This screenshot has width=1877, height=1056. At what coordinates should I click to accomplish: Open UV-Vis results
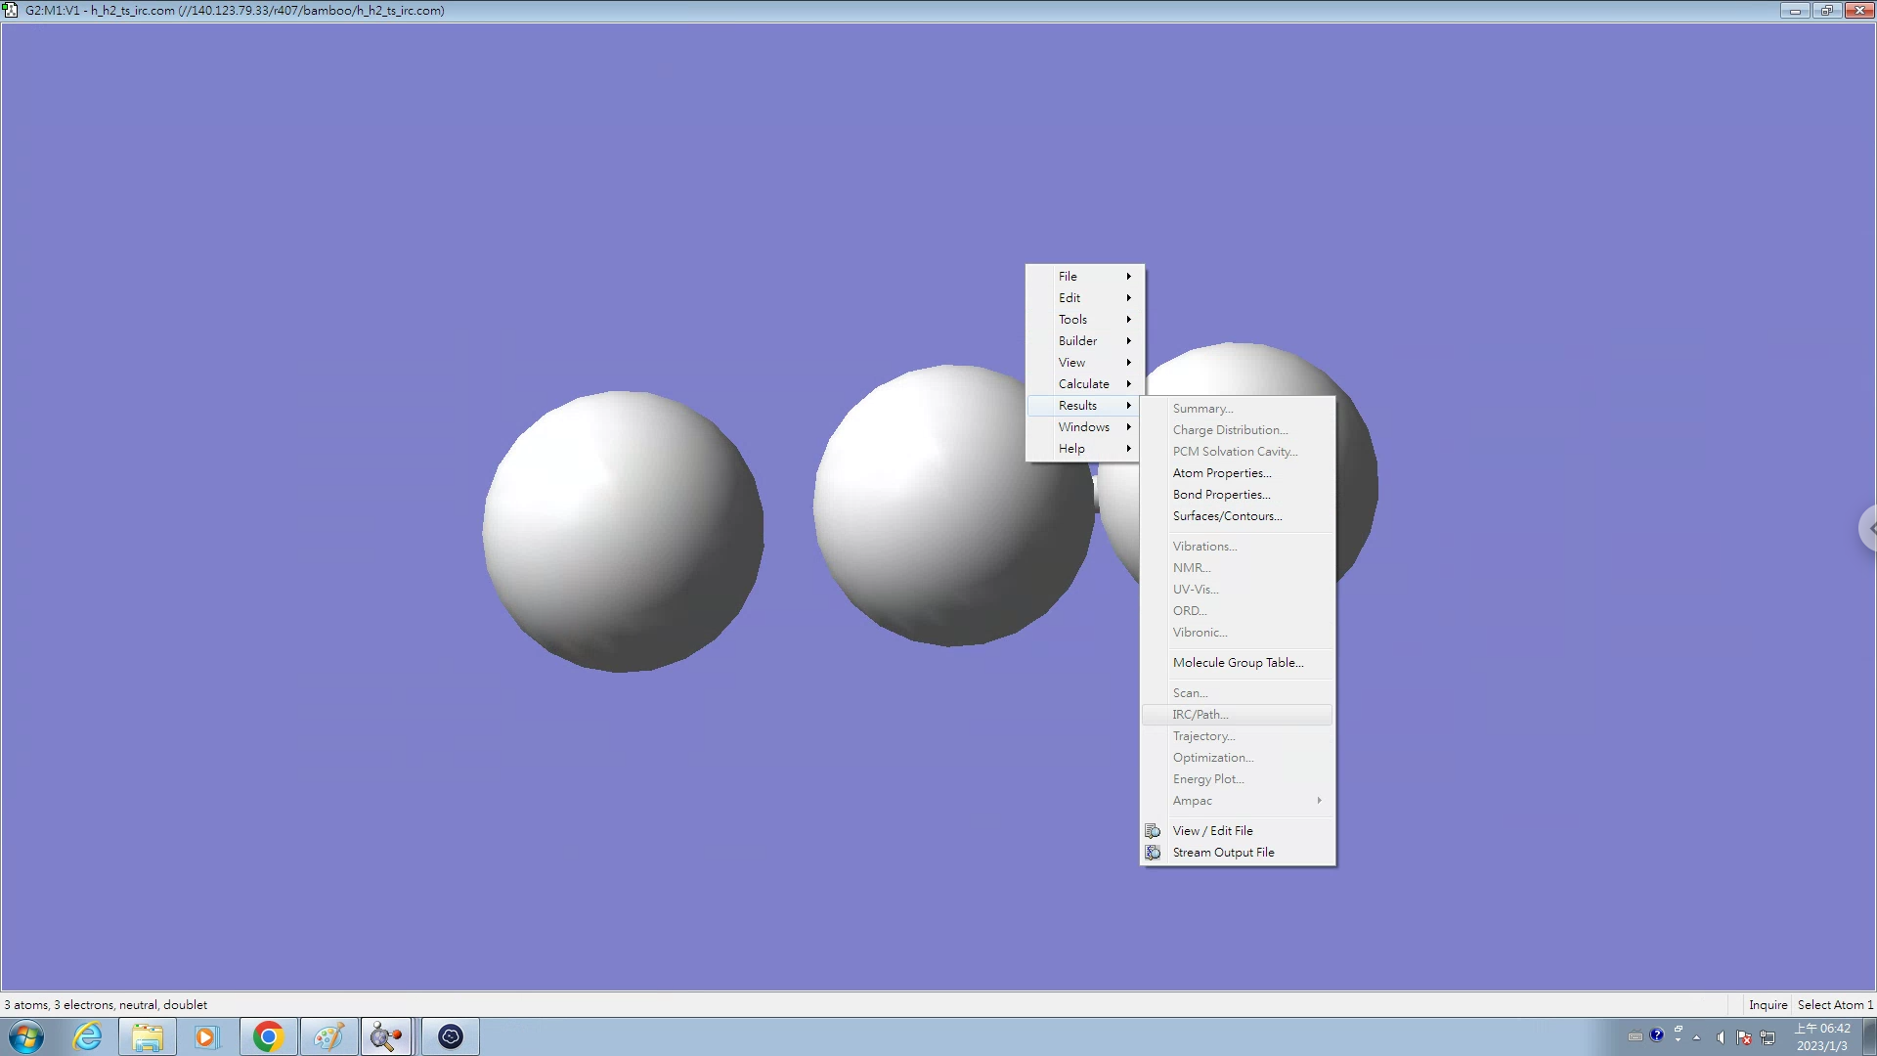[x=1237, y=590]
